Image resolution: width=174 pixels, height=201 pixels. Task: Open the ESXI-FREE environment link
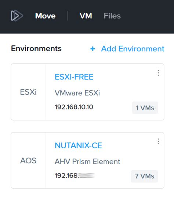74,77
